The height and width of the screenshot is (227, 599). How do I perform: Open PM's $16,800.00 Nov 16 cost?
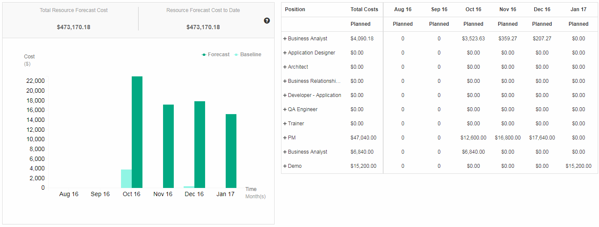[x=508, y=138]
